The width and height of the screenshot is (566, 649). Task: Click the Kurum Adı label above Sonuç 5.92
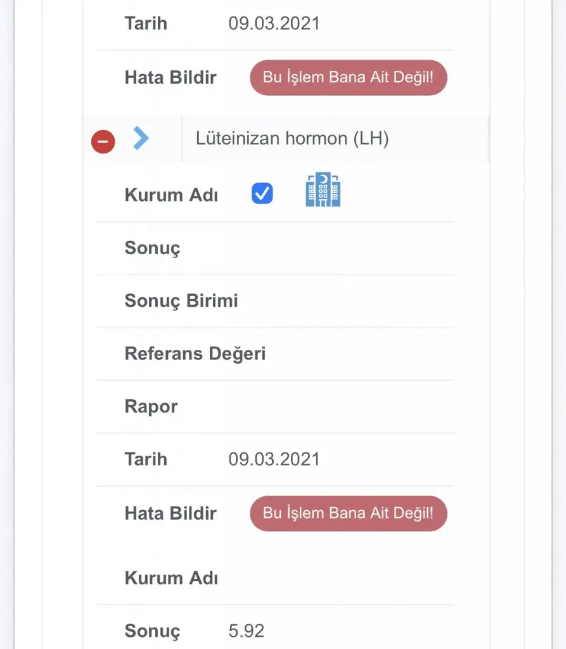[x=171, y=578]
